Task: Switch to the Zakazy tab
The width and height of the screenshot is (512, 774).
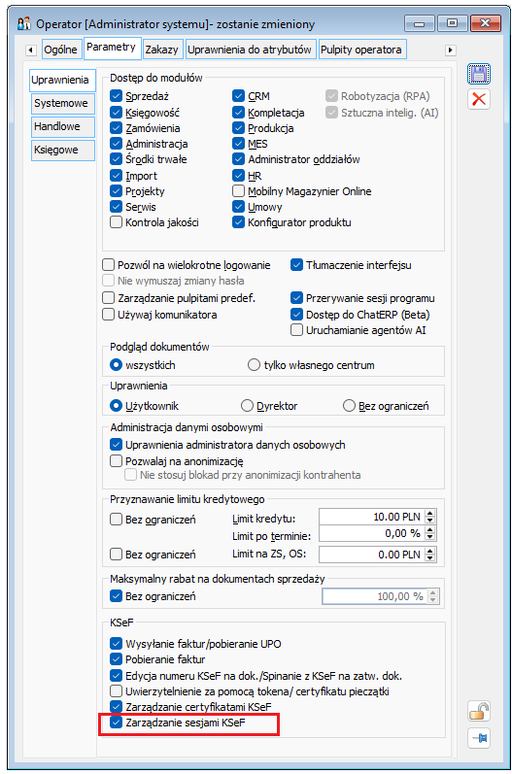Action: [x=161, y=50]
